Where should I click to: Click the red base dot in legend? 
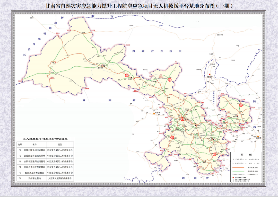point(233,177)
